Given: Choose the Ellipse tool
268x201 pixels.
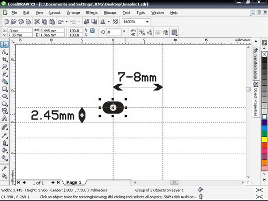Looking at the screenshot, I should 4,96.
